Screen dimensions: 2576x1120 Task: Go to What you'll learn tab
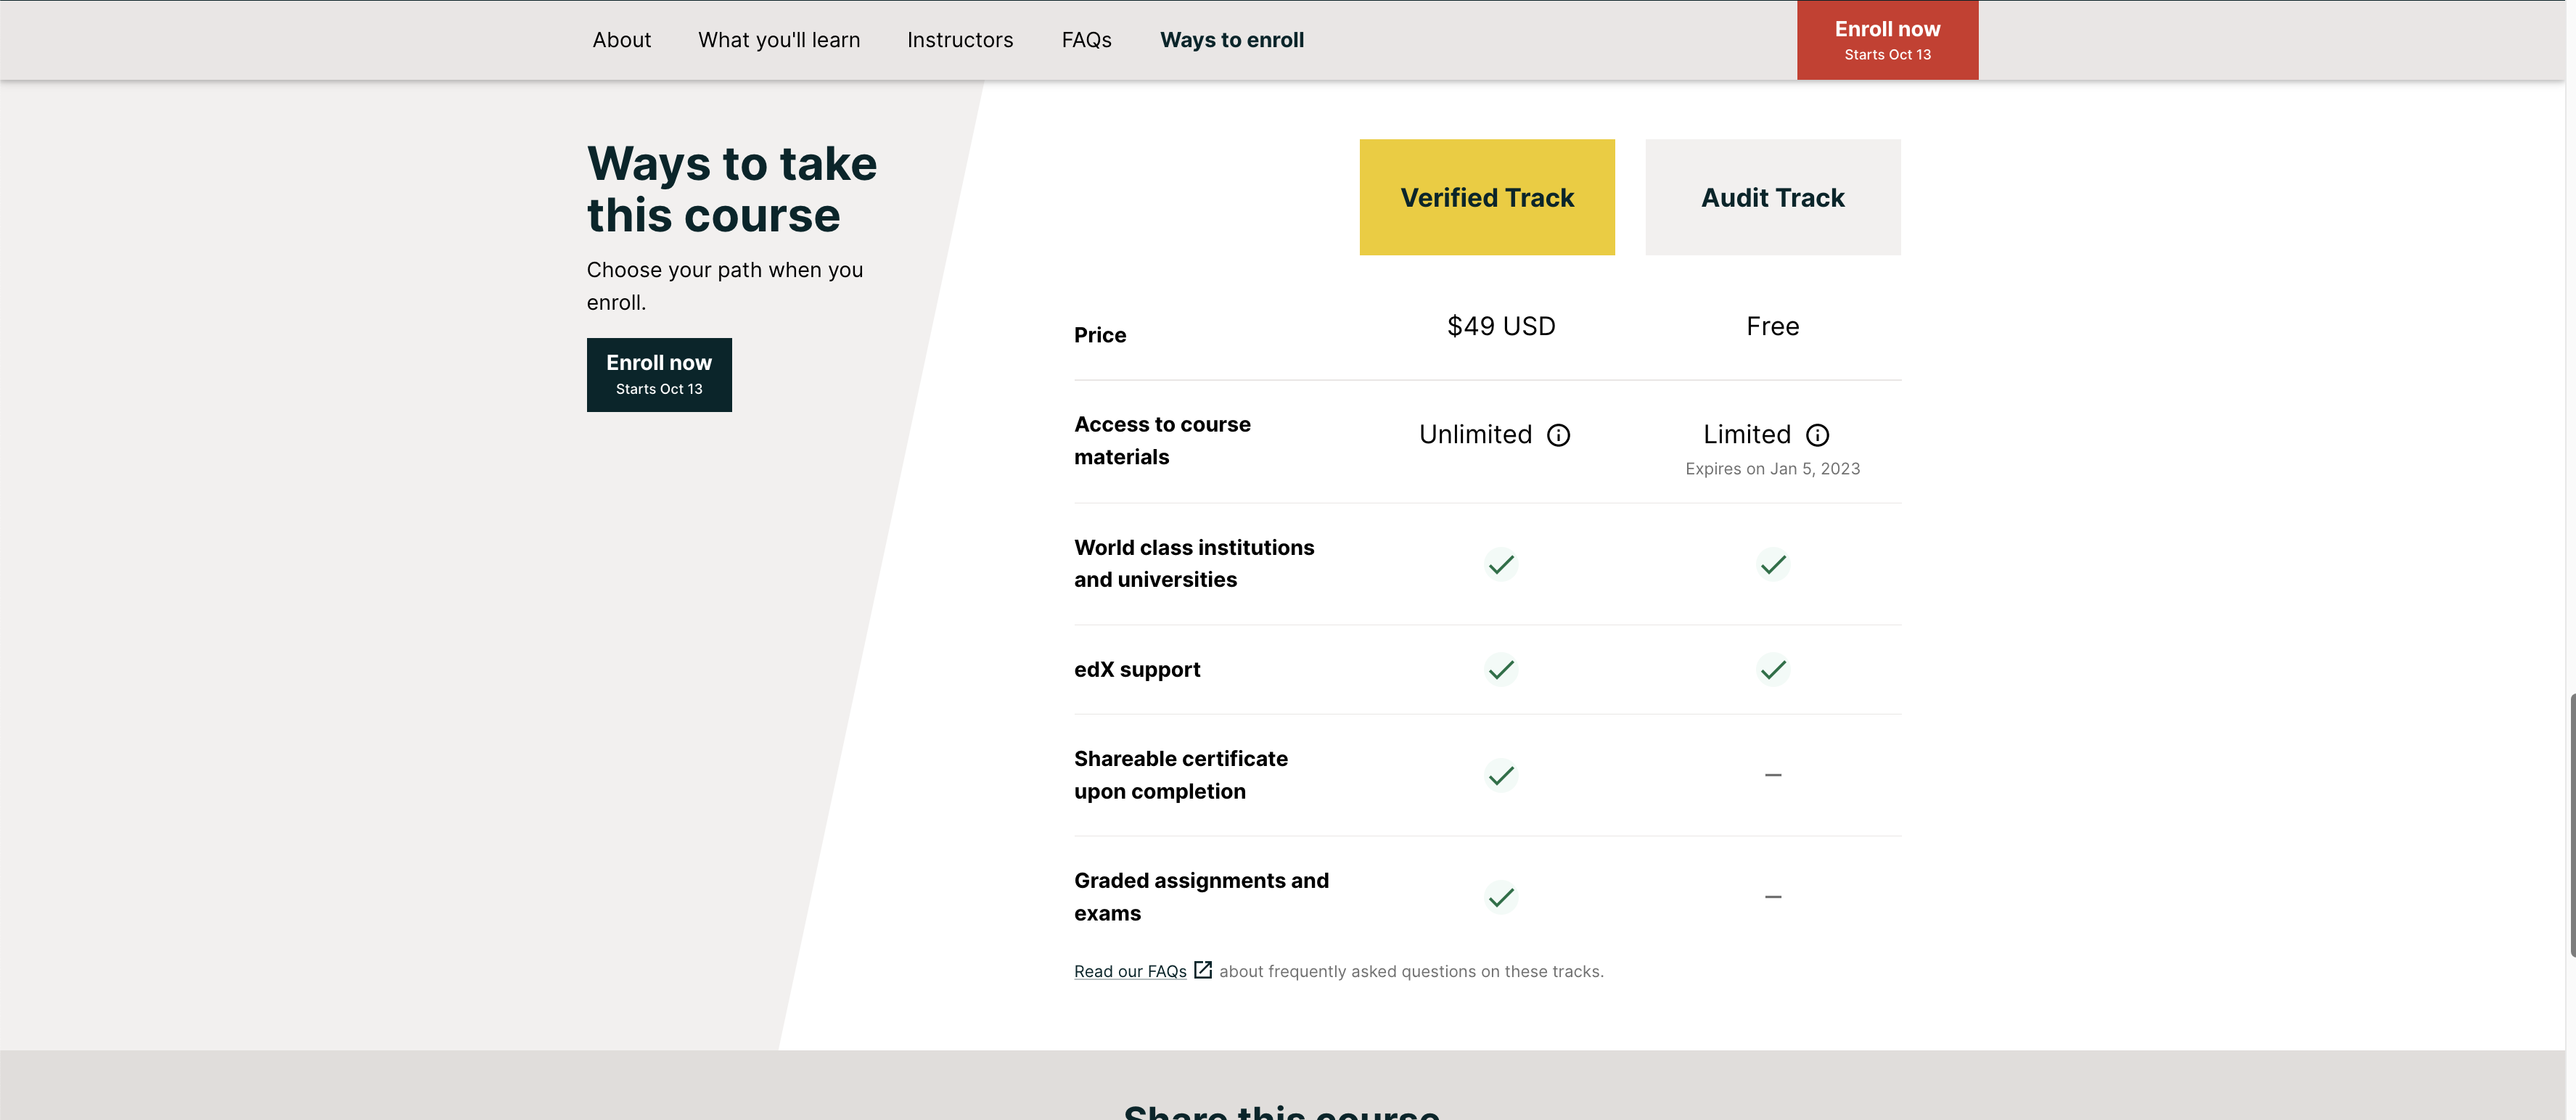tap(779, 40)
